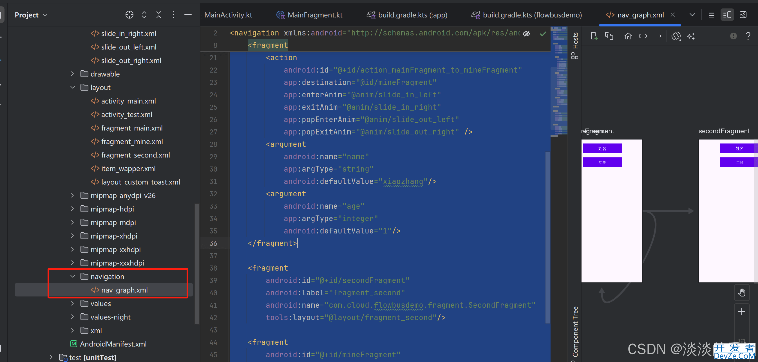Screen dimensions: 758x362
Task: Switch to MainFragment.kt tab
Action: 309,15
